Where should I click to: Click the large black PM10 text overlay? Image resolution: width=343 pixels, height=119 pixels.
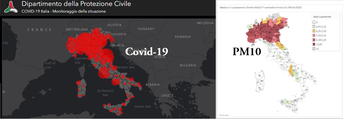pyautogui.click(x=247, y=52)
